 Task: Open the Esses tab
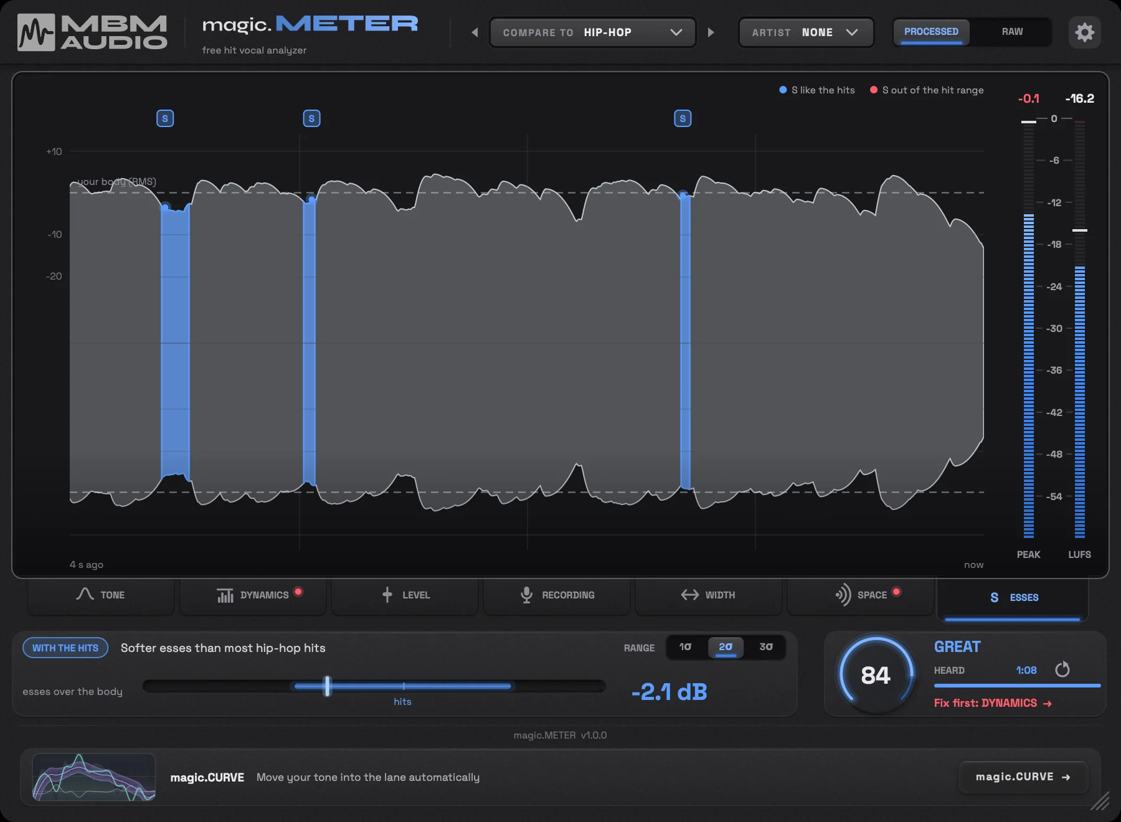click(1013, 598)
